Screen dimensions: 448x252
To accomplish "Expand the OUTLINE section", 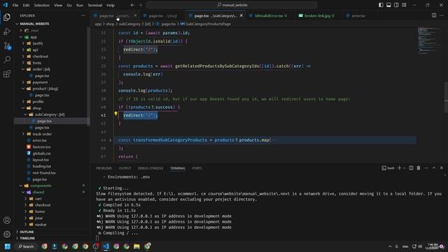I will [27, 232].
